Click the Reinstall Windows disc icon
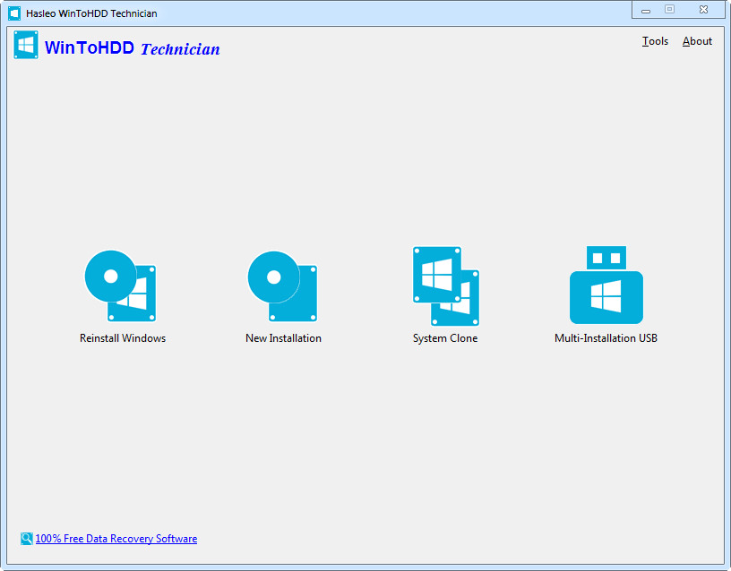Screen dimensions: 731x571 [x=120, y=286]
